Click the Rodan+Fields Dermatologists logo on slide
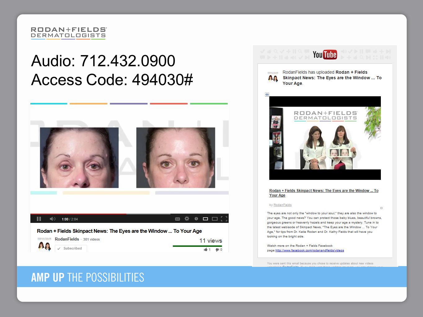This screenshot has width=423, height=317. click(x=68, y=33)
